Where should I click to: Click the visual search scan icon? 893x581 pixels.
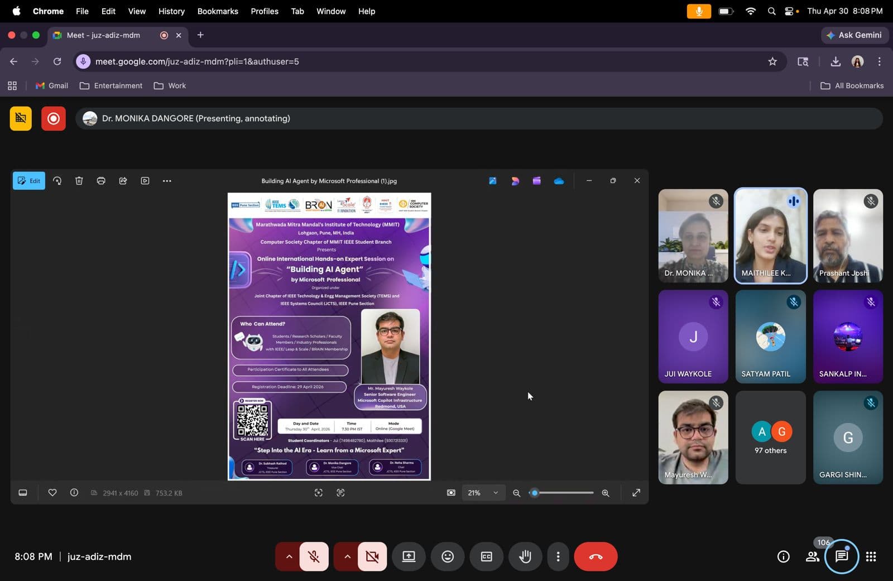point(319,493)
